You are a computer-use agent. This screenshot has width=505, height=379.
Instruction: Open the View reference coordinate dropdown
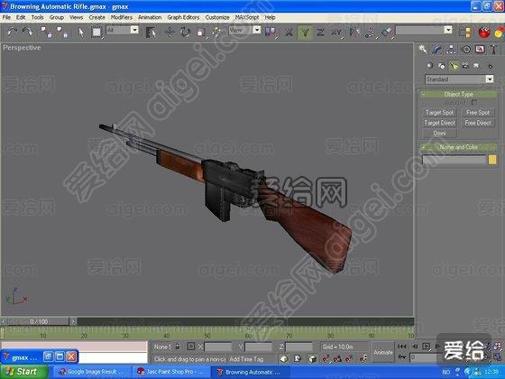tap(244, 30)
